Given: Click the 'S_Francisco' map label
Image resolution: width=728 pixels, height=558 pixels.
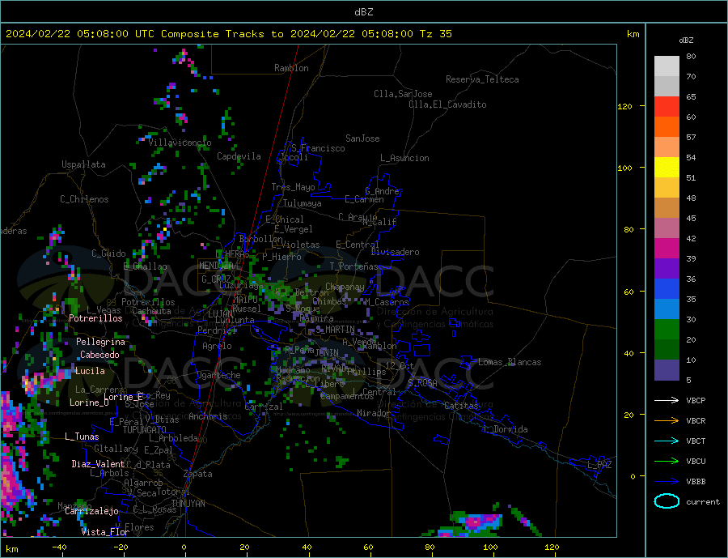Looking at the screenshot, I should [x=318, y=148].
